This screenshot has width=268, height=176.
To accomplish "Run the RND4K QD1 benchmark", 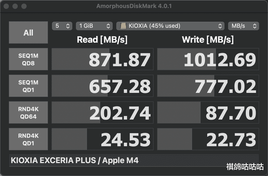I will coord(28,139).
